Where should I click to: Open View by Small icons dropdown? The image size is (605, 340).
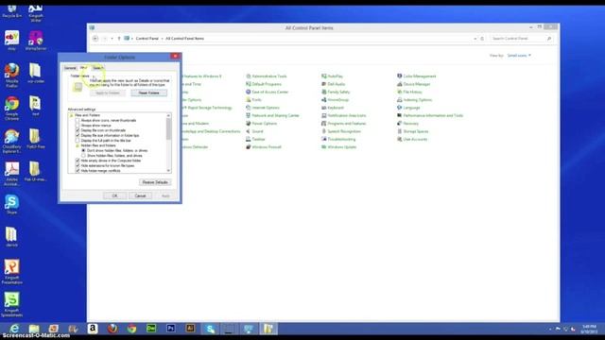coord(519,56)
